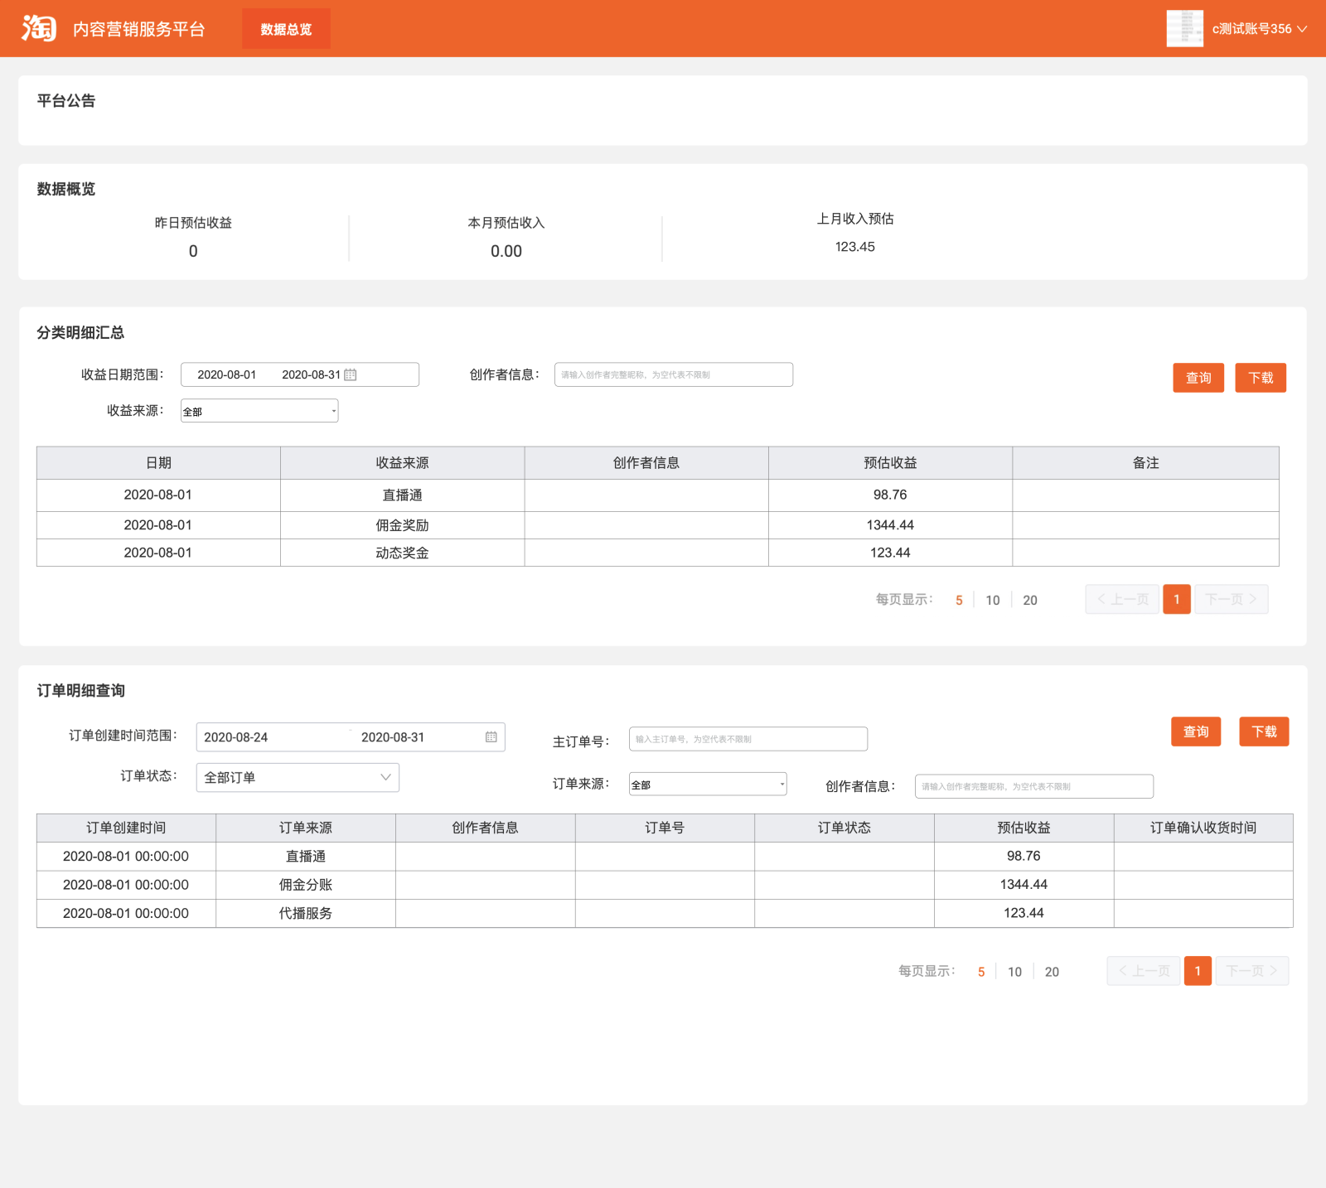
Task: Switch to the 数据总览 tab
Action: [286, 29]
